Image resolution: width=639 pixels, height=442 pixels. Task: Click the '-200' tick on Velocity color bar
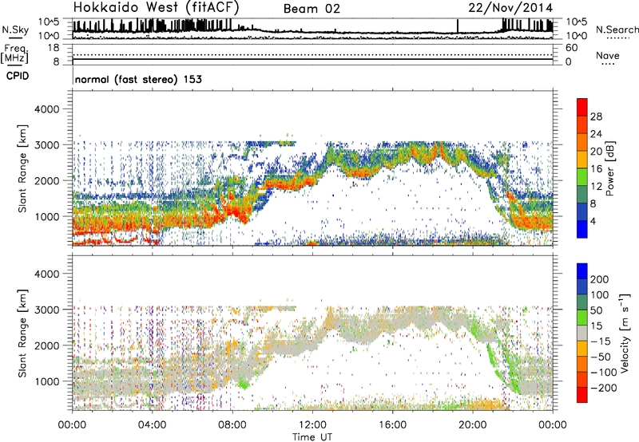pos(604,388)
